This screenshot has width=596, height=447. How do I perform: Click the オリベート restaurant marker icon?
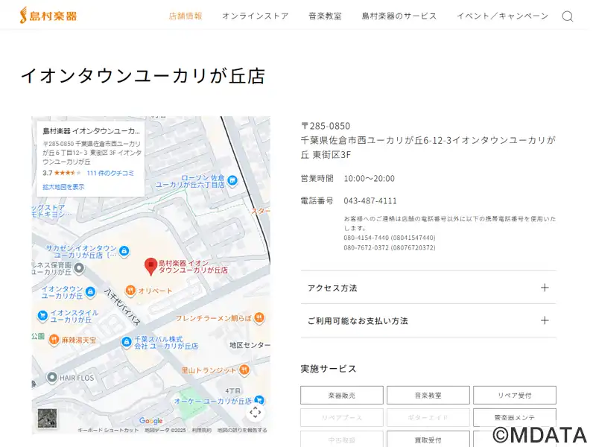[130, 291]
